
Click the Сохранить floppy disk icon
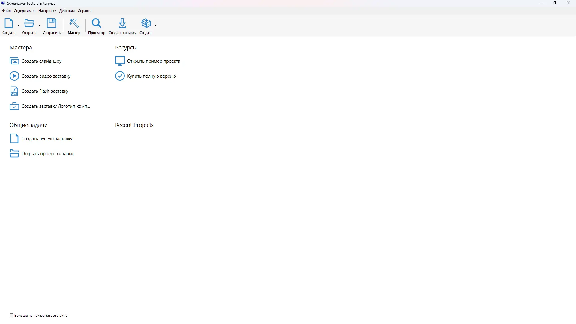pos(52,23)
